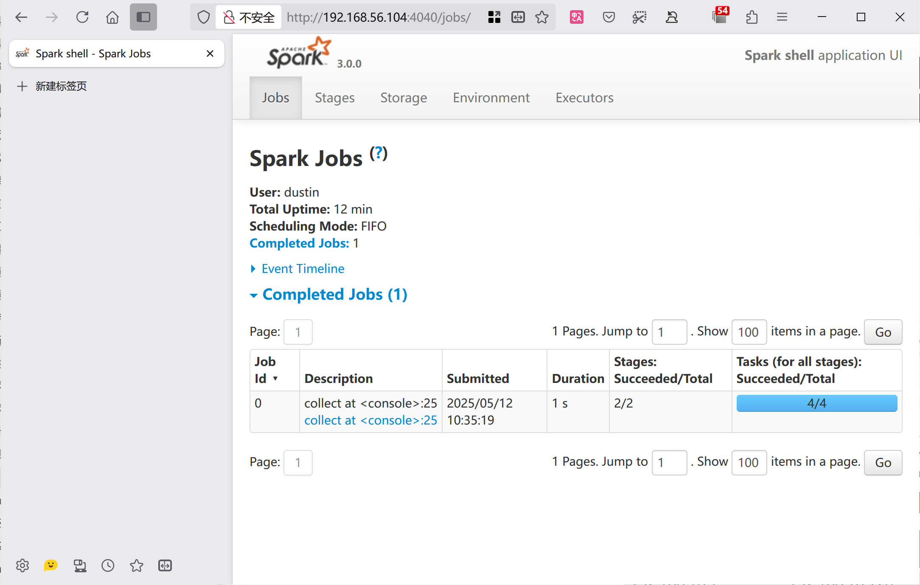Open the extensions puzzle icon
Viewport: 920px width, 585px height.
coord(752,17)
